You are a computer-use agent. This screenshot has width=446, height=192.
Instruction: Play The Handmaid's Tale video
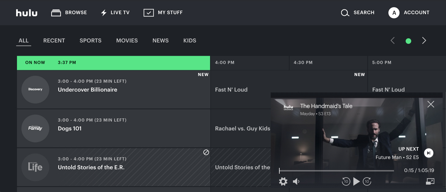point(356,181)
